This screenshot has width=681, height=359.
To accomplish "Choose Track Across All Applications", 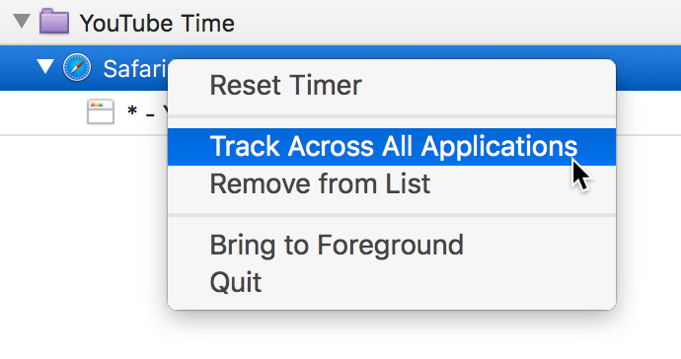I will [x=392, y=147].
